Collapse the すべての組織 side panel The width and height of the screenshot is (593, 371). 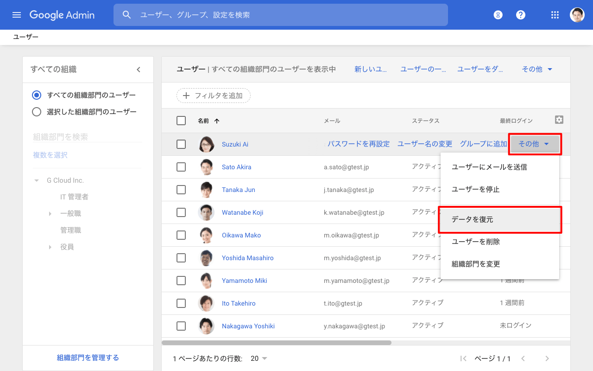click(x=138, y=70)
